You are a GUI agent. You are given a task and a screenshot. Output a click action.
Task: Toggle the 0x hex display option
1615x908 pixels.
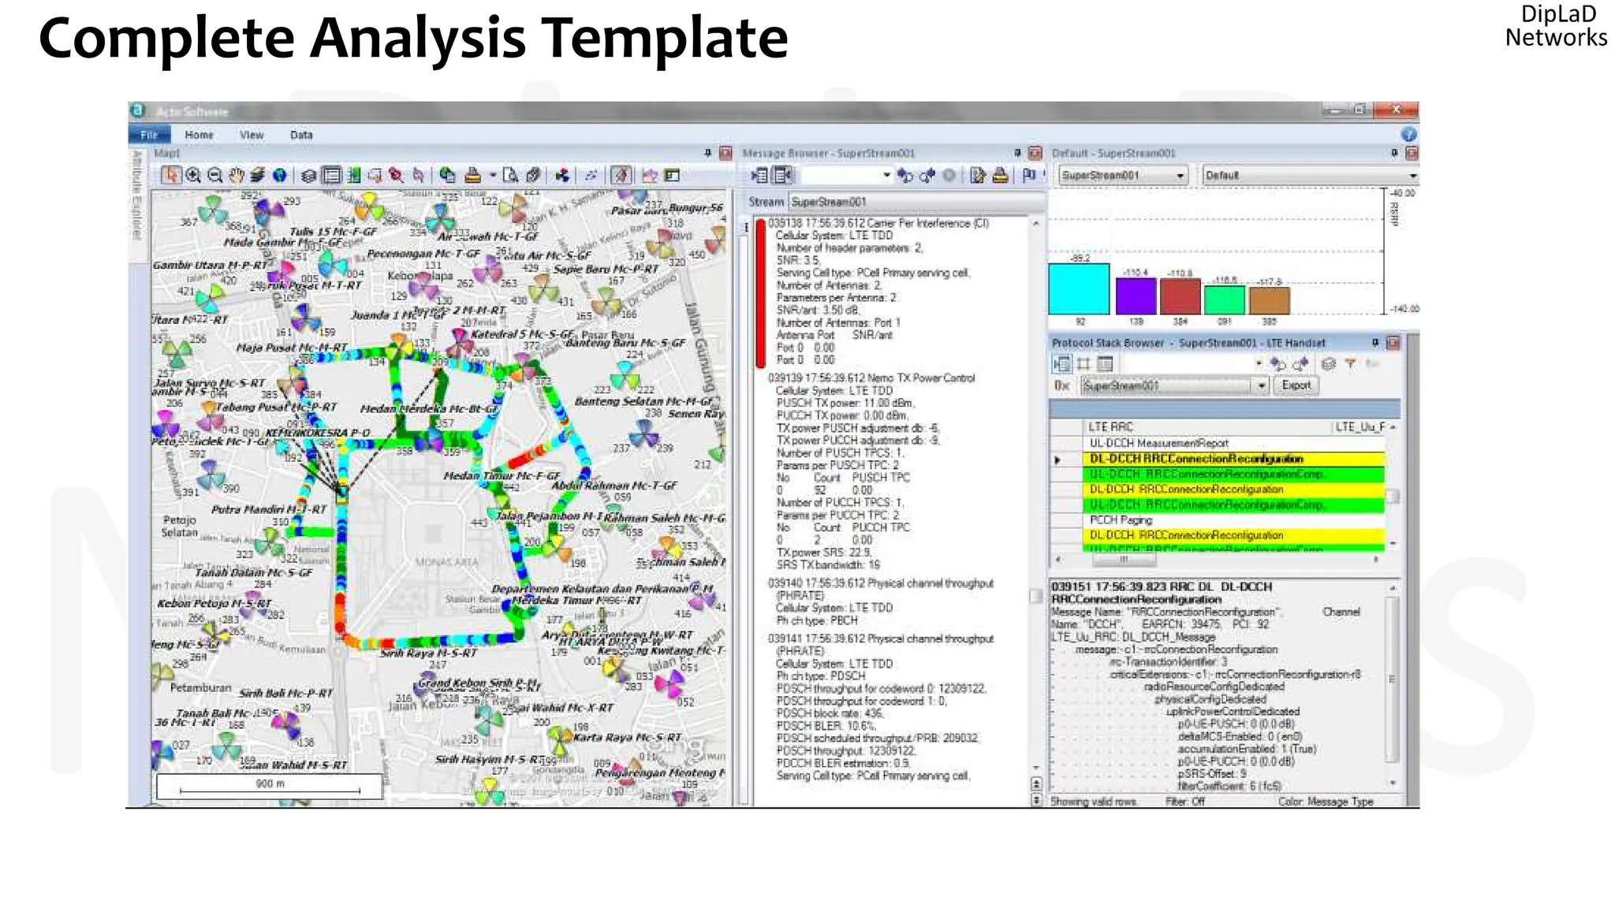coord(1061,385)
